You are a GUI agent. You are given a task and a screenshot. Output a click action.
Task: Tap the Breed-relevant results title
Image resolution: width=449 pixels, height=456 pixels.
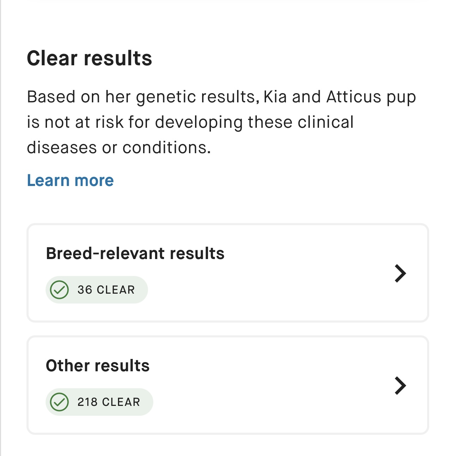point(135,253)
